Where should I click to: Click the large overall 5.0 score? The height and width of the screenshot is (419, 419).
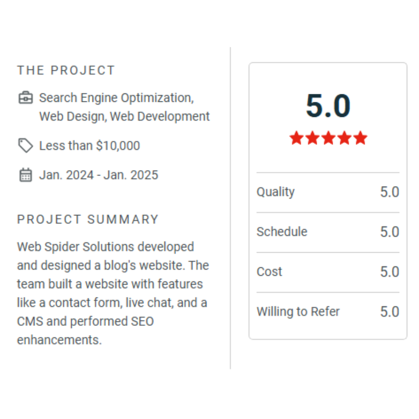click(328, 106)
